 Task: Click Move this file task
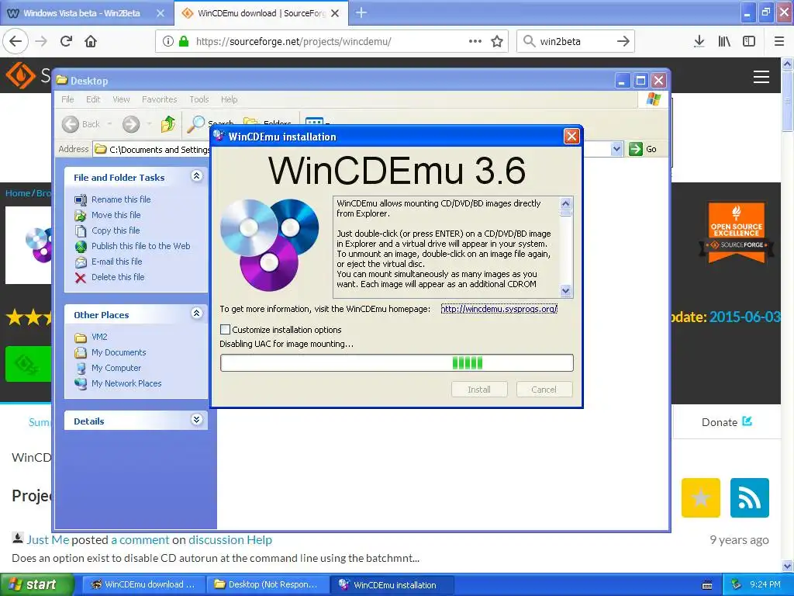(x=116, y=215)
